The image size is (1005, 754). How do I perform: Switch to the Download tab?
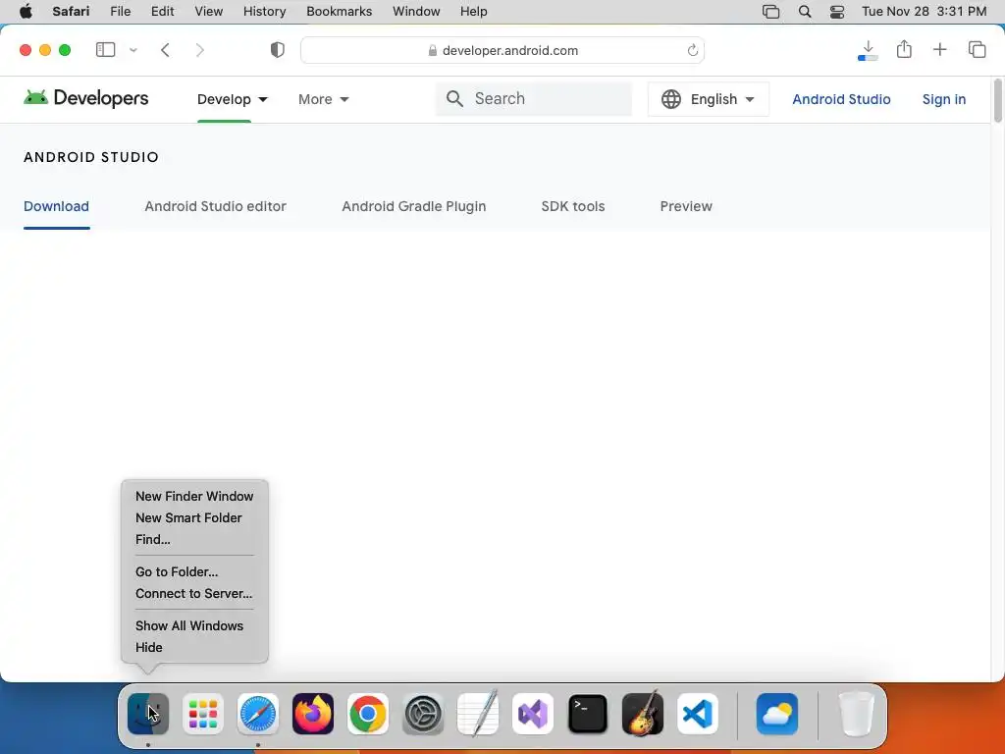56,206
